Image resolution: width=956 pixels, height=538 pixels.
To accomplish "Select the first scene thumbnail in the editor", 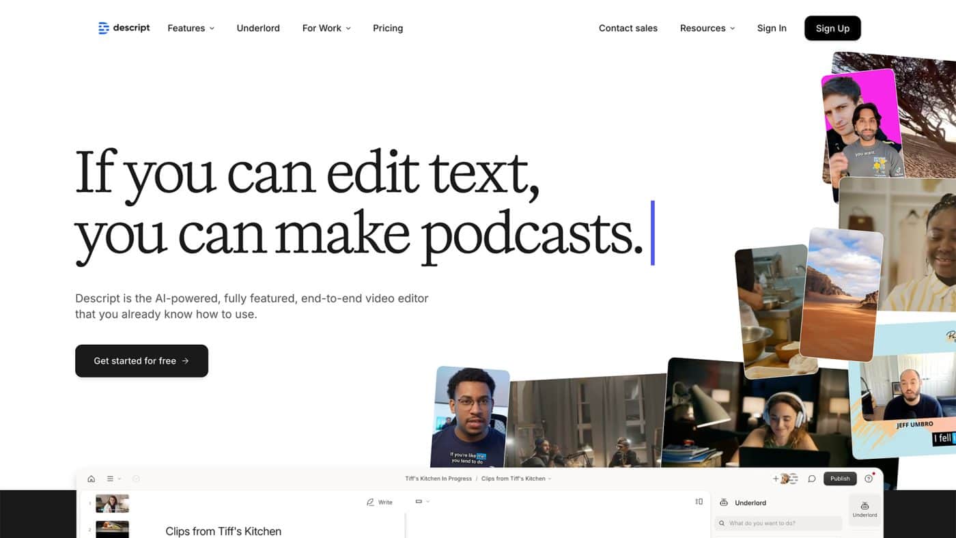I will [x=112, y=504].
